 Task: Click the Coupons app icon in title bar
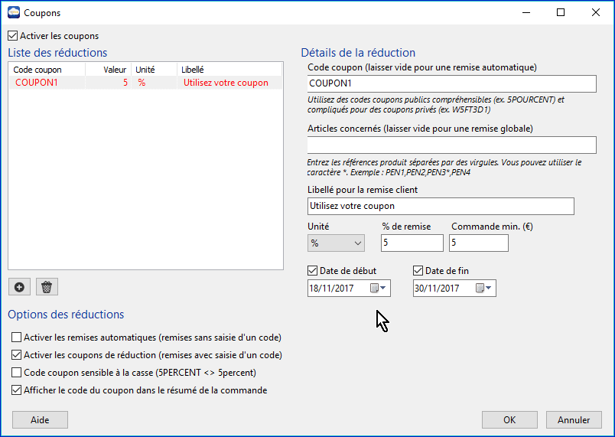[13, 12]
